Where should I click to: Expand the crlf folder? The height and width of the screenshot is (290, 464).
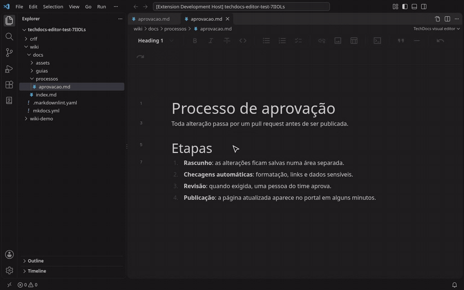coord(72,39)
